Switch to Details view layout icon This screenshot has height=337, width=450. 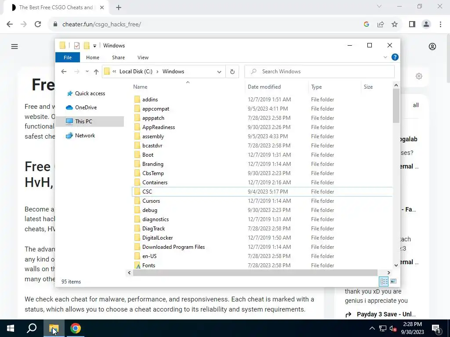click(x=384, y=281)
